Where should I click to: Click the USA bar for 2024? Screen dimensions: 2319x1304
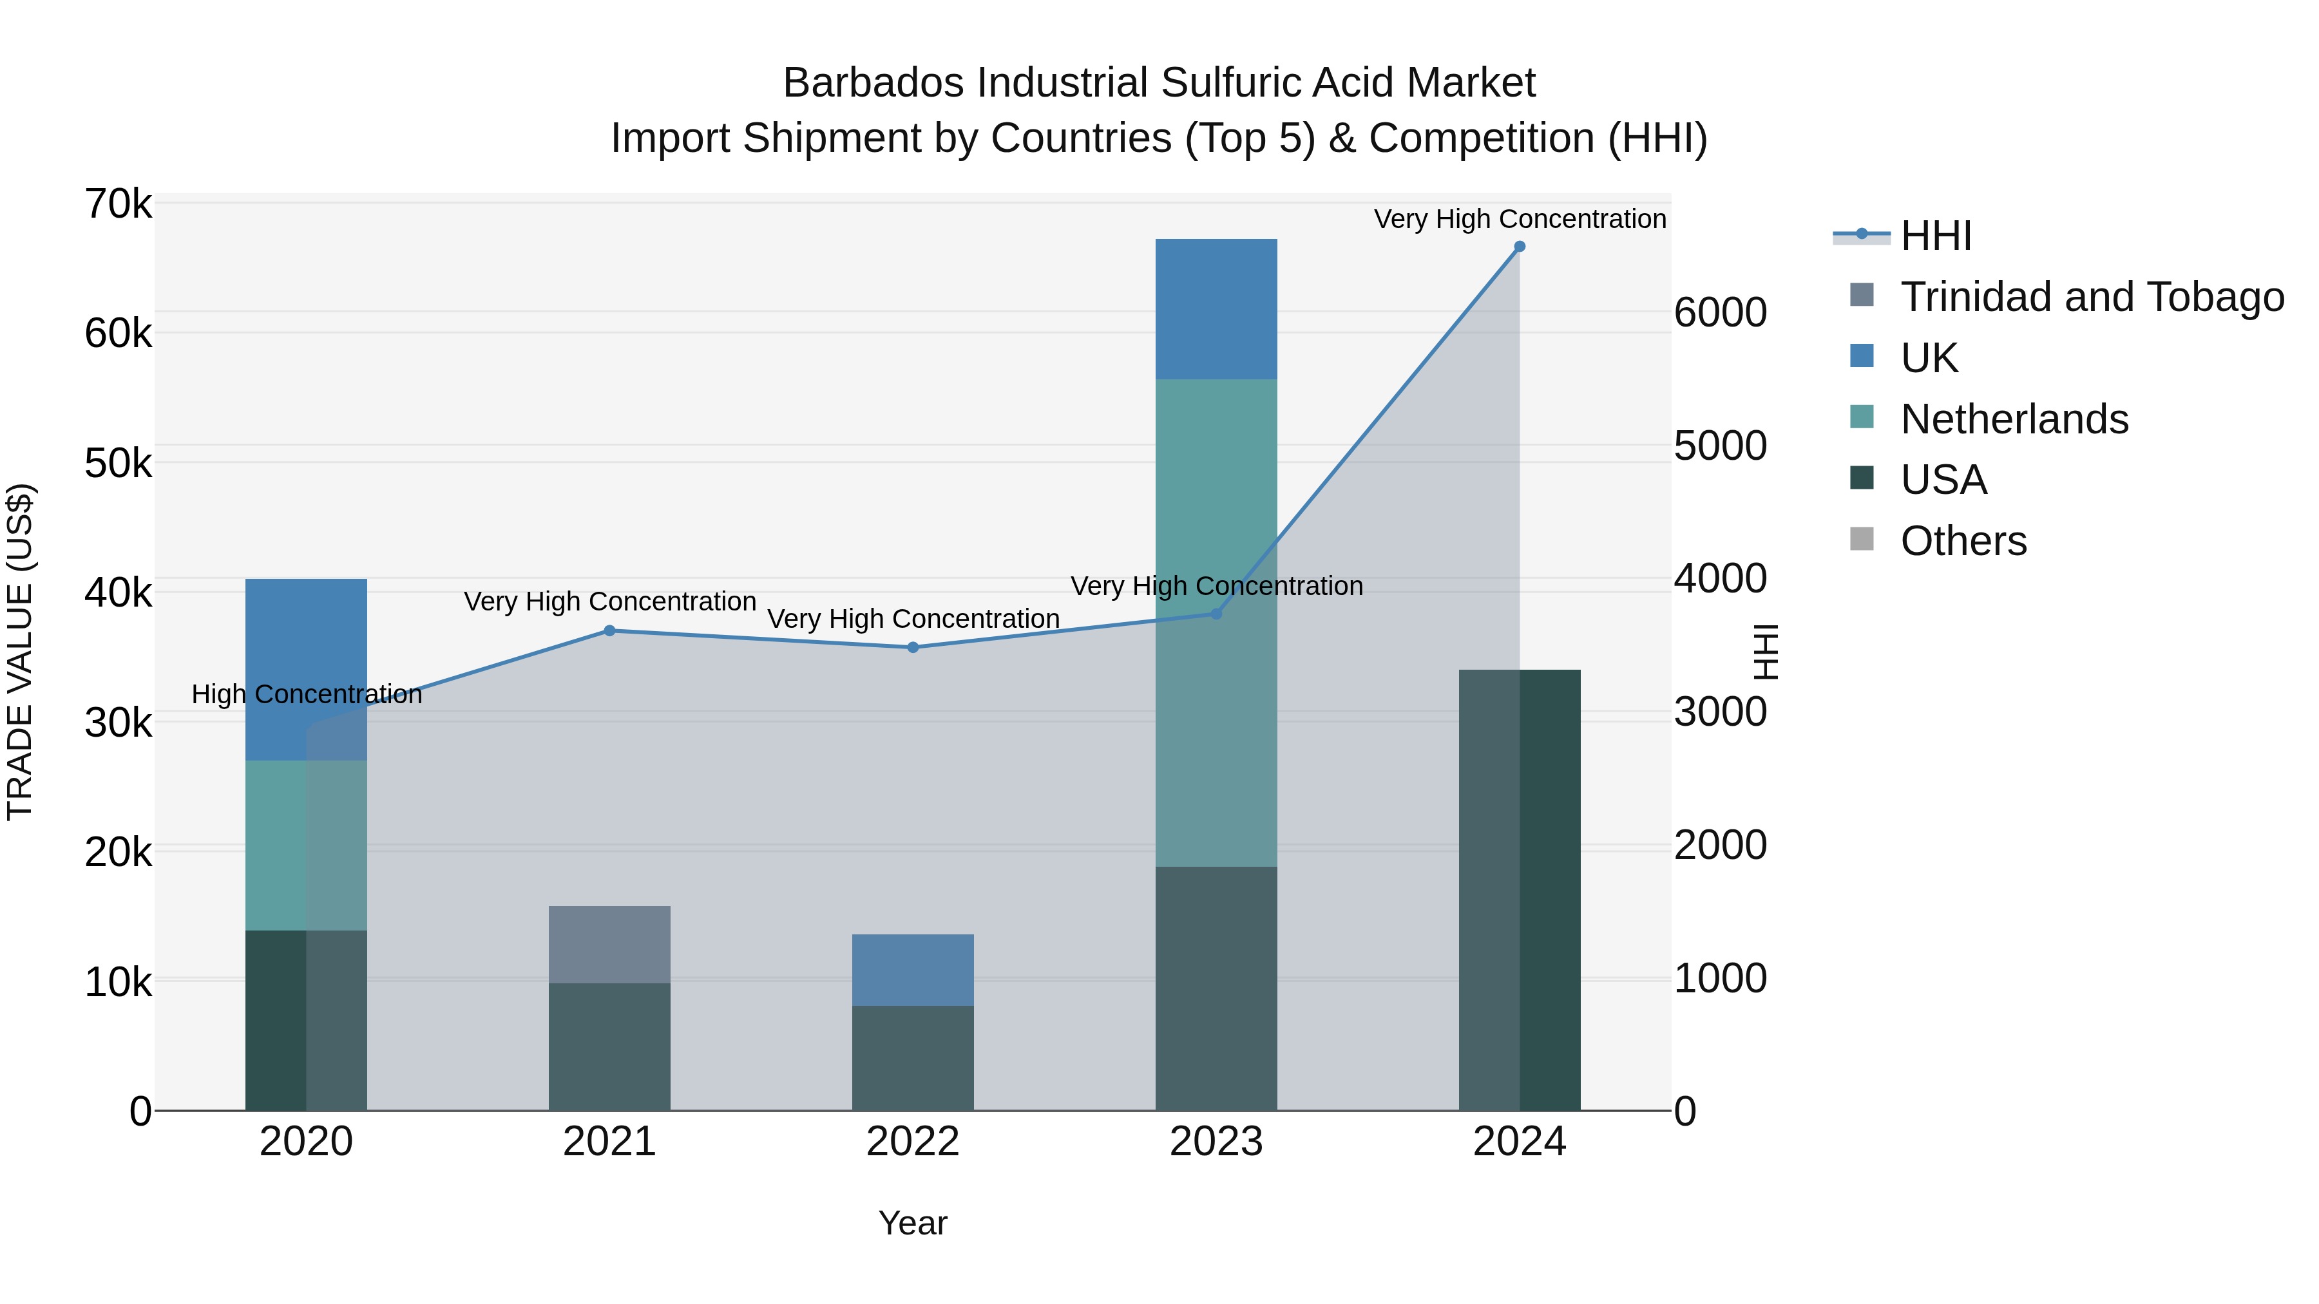(1520, 890)
